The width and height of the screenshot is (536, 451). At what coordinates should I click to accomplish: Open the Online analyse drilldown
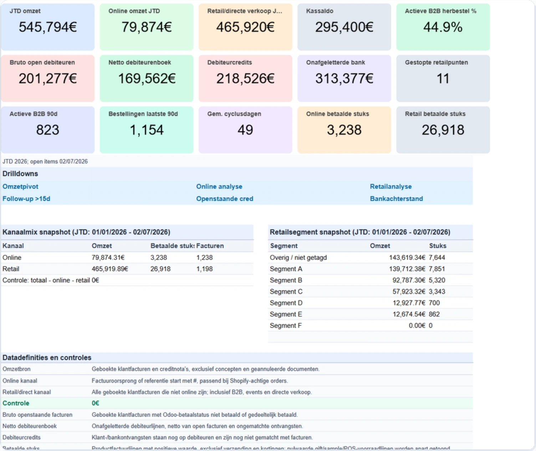click(x=219, y=186)
